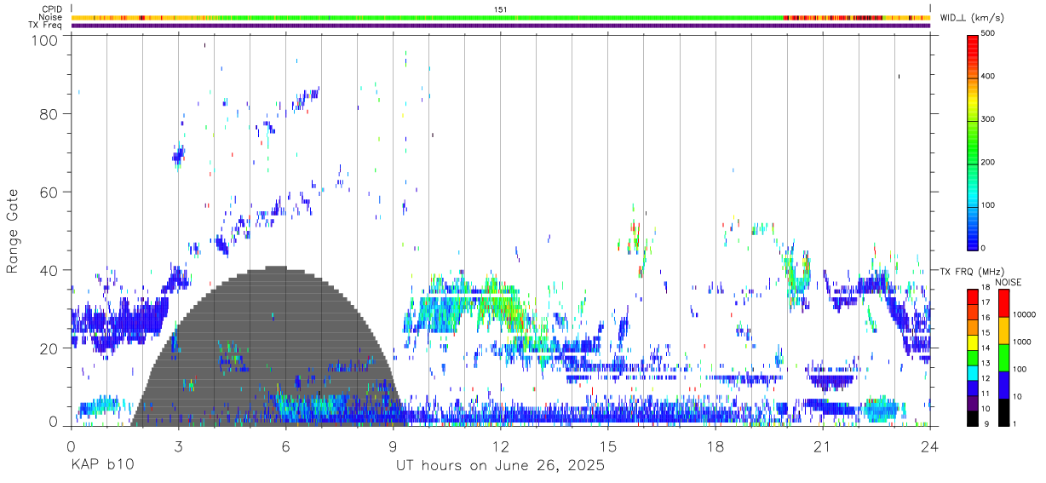1046x483 pixels.
Task: Click the CPID value 151
Action: (x=501, y=9)
